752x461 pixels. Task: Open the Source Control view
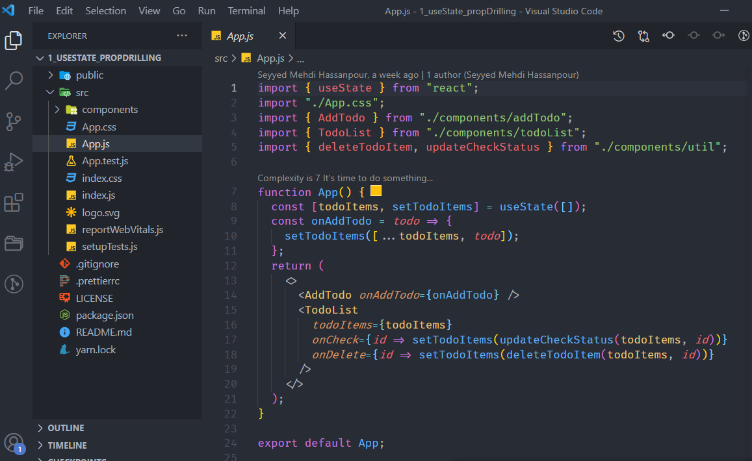(14, 121)
